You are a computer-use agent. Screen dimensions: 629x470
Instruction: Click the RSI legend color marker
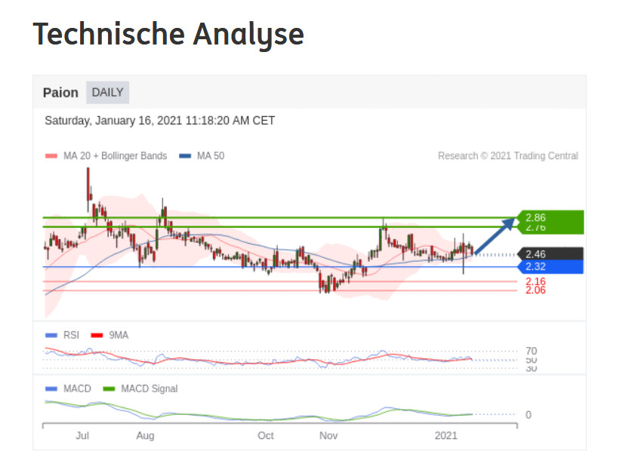tap(51, 335)
